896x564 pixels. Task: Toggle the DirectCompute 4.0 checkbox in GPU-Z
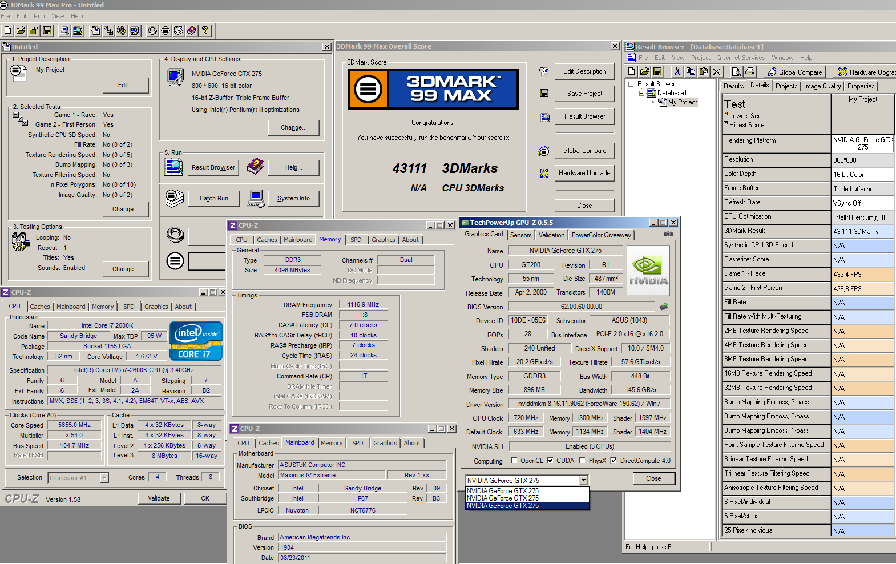(614, 460)
